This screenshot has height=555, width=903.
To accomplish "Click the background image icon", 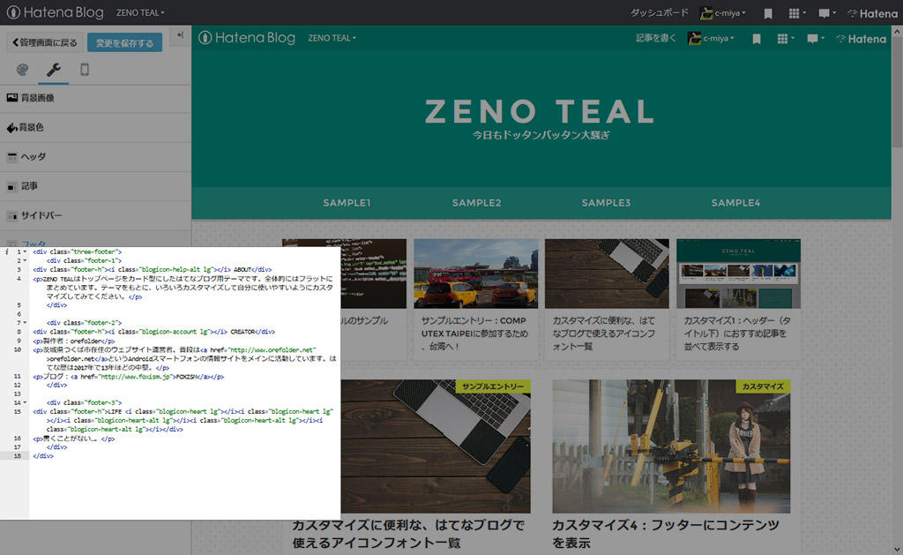I will pos(12,98).
